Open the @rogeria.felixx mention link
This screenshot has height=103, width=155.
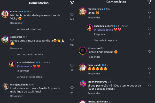(103, 30)
